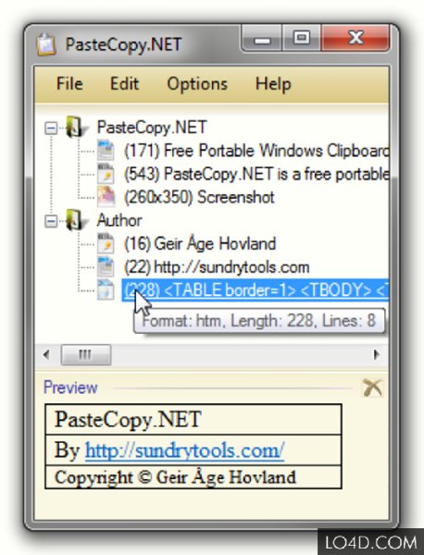The height and width of the screenshot is (555, 424).
Task: Maximize the PasteCopy.NET window
Action: pyautogui.click(x=302, y=38)
